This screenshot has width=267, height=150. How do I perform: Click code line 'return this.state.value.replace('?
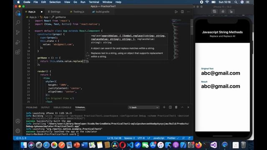(65, 61)
